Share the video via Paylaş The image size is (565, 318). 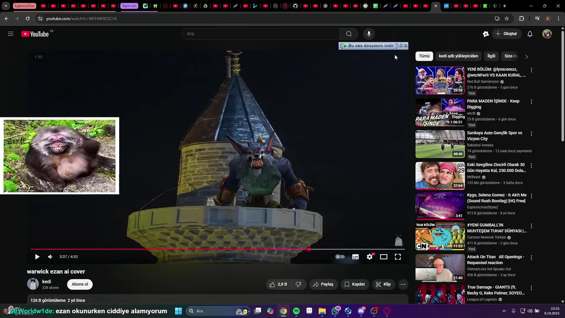323,284
